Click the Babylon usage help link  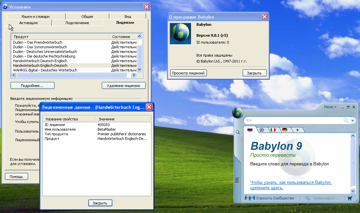(x=291, y=185)
